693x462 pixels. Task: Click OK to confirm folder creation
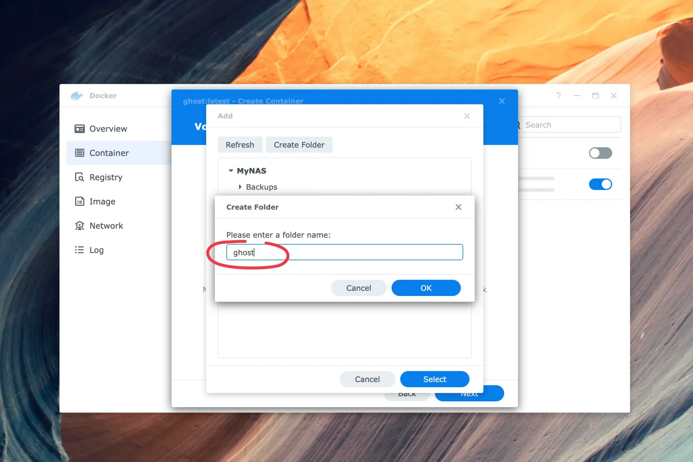pos(426,288)
